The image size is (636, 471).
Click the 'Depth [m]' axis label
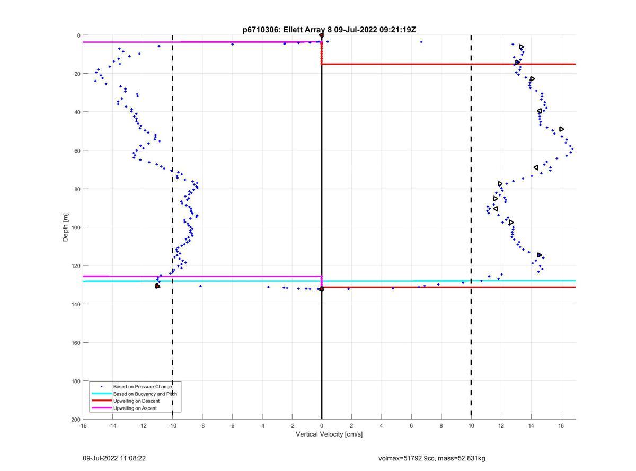66,227
